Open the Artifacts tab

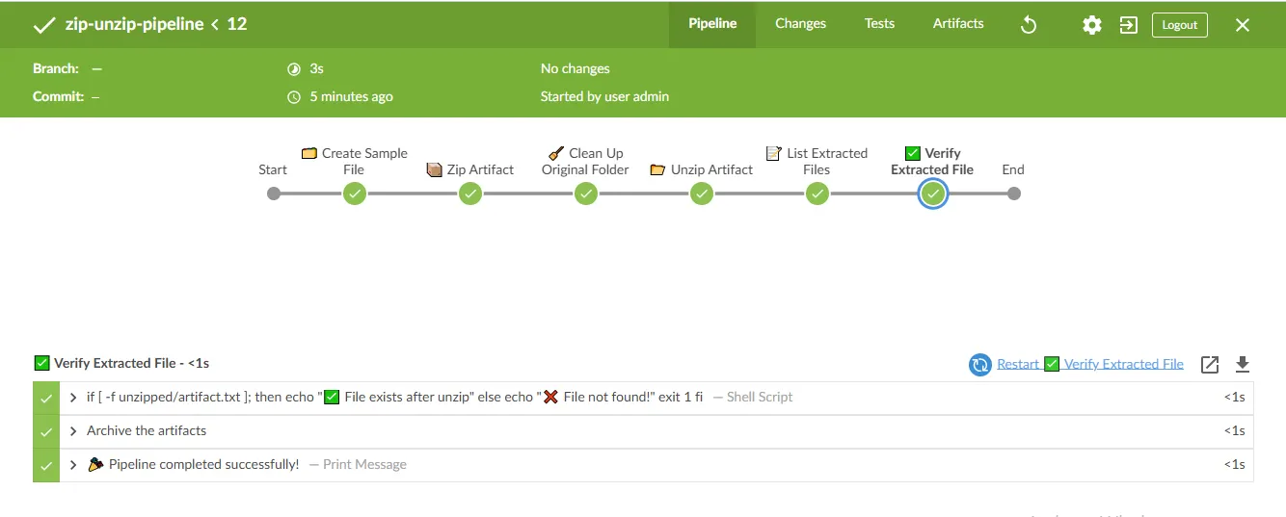pyautogui.click(x=958, y=23)
